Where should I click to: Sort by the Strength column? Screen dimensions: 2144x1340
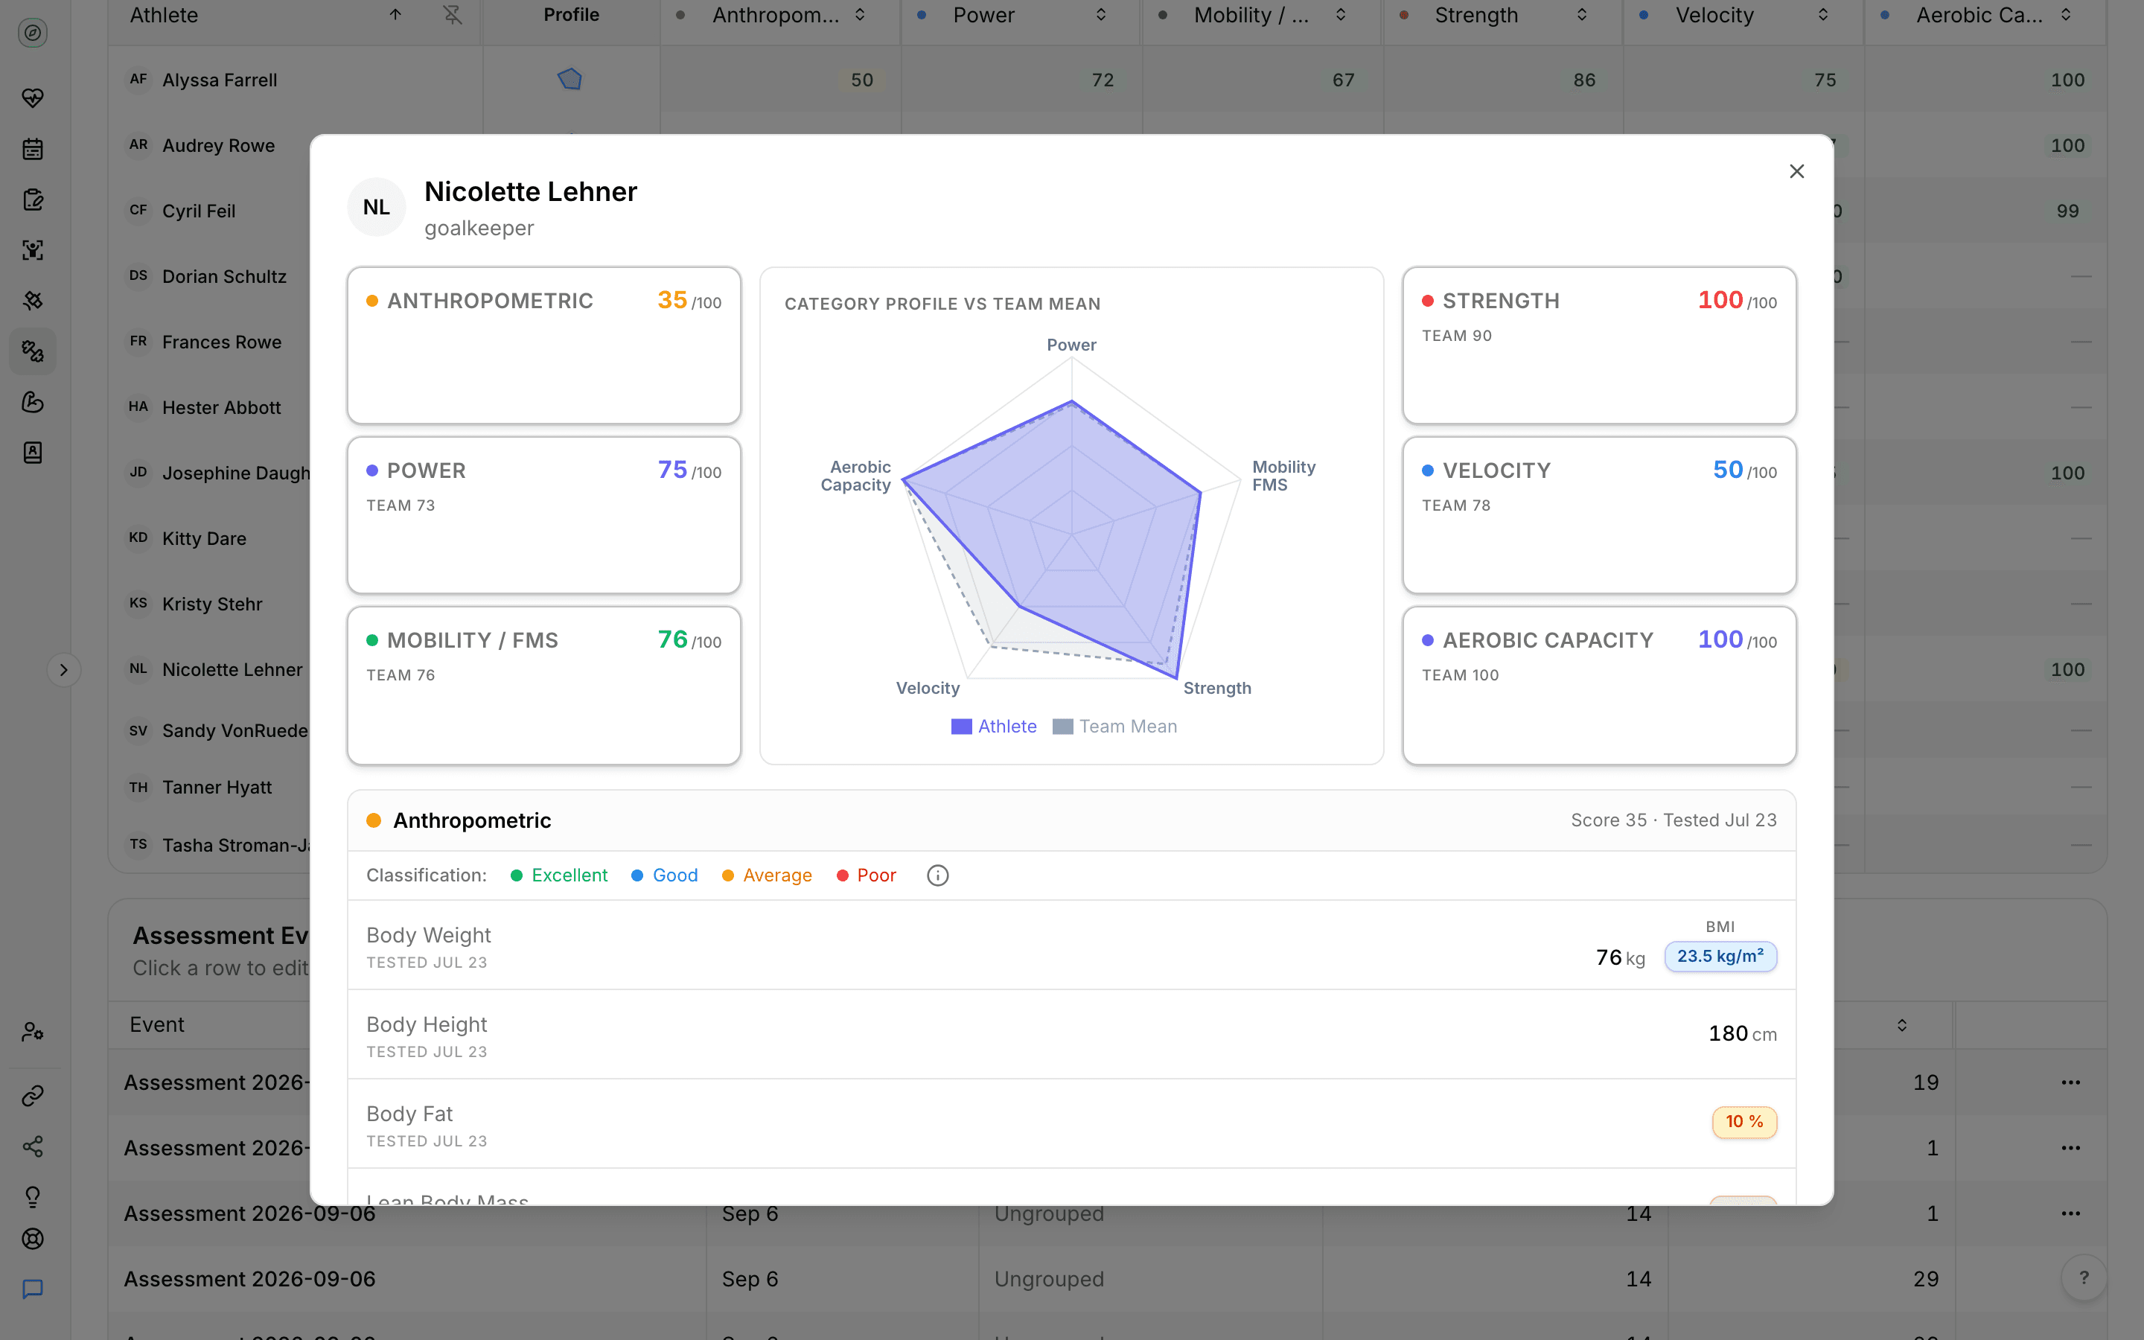[1581, 15]
